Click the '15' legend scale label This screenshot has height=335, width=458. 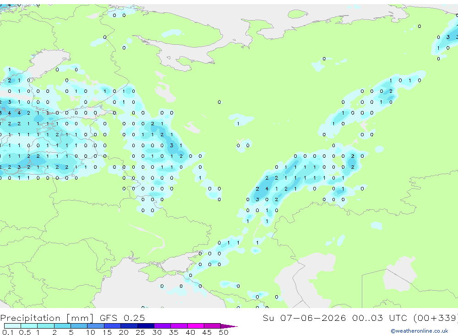[107, 332]
